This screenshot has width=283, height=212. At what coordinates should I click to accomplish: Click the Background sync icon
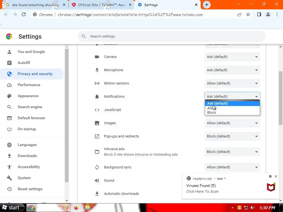click(97, 167)
